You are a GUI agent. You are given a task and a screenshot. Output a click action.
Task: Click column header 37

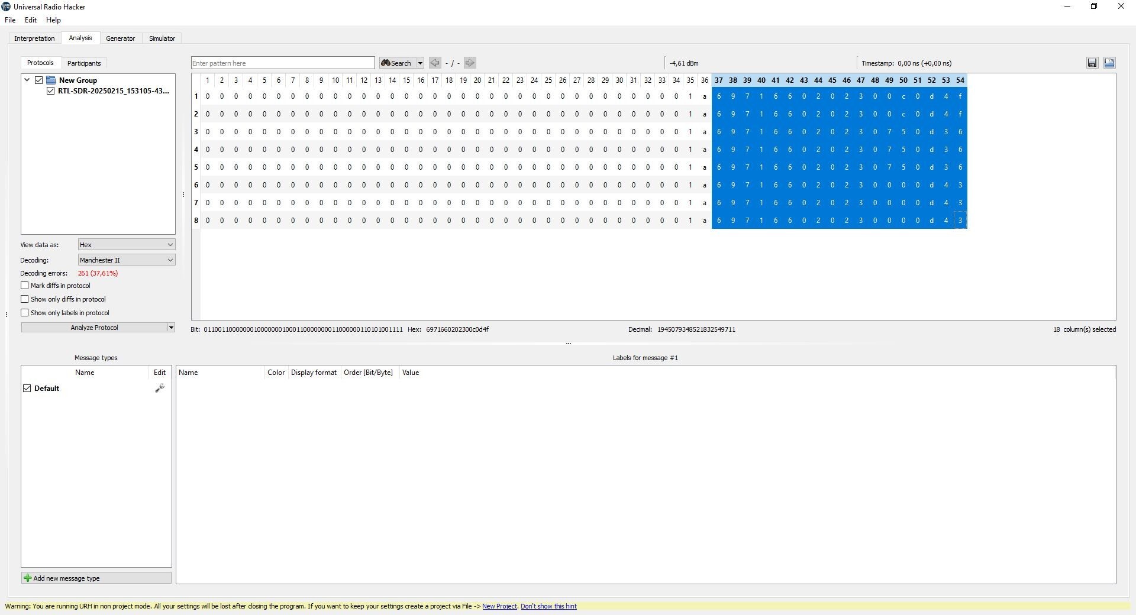[x=719, y=80]
